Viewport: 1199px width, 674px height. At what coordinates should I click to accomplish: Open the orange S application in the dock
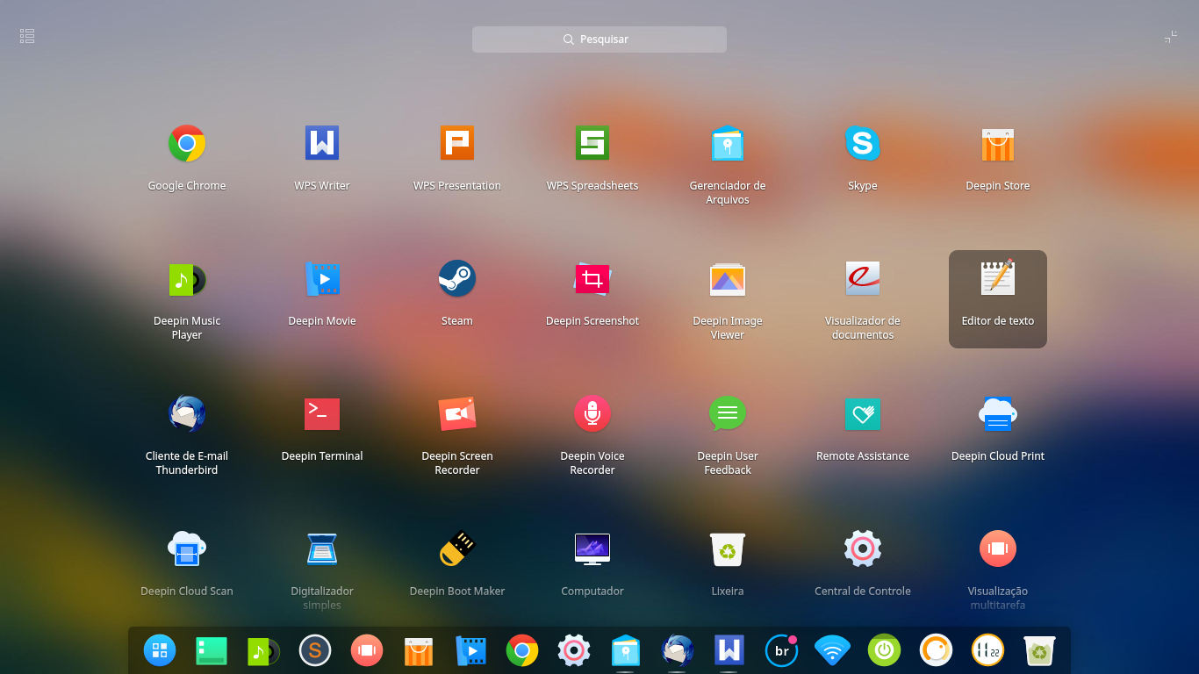315,650
